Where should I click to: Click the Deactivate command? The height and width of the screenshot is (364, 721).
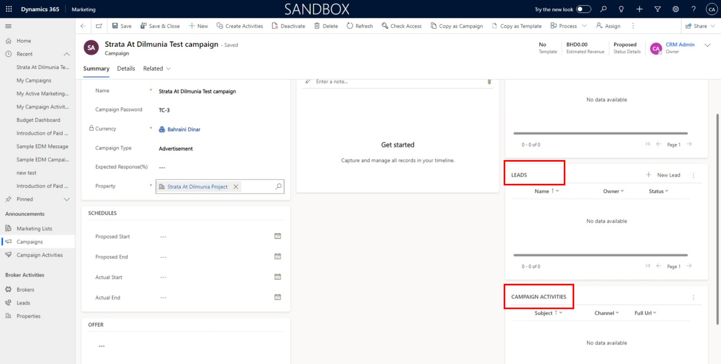(288, 26)
